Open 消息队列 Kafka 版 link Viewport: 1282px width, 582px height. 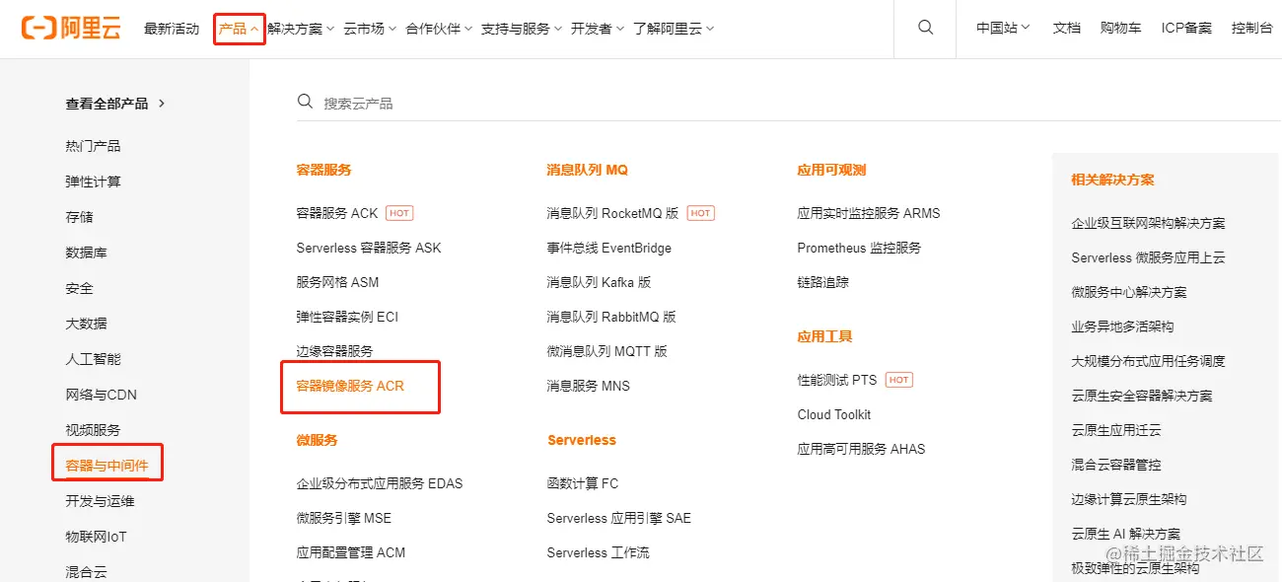point(599,282)
